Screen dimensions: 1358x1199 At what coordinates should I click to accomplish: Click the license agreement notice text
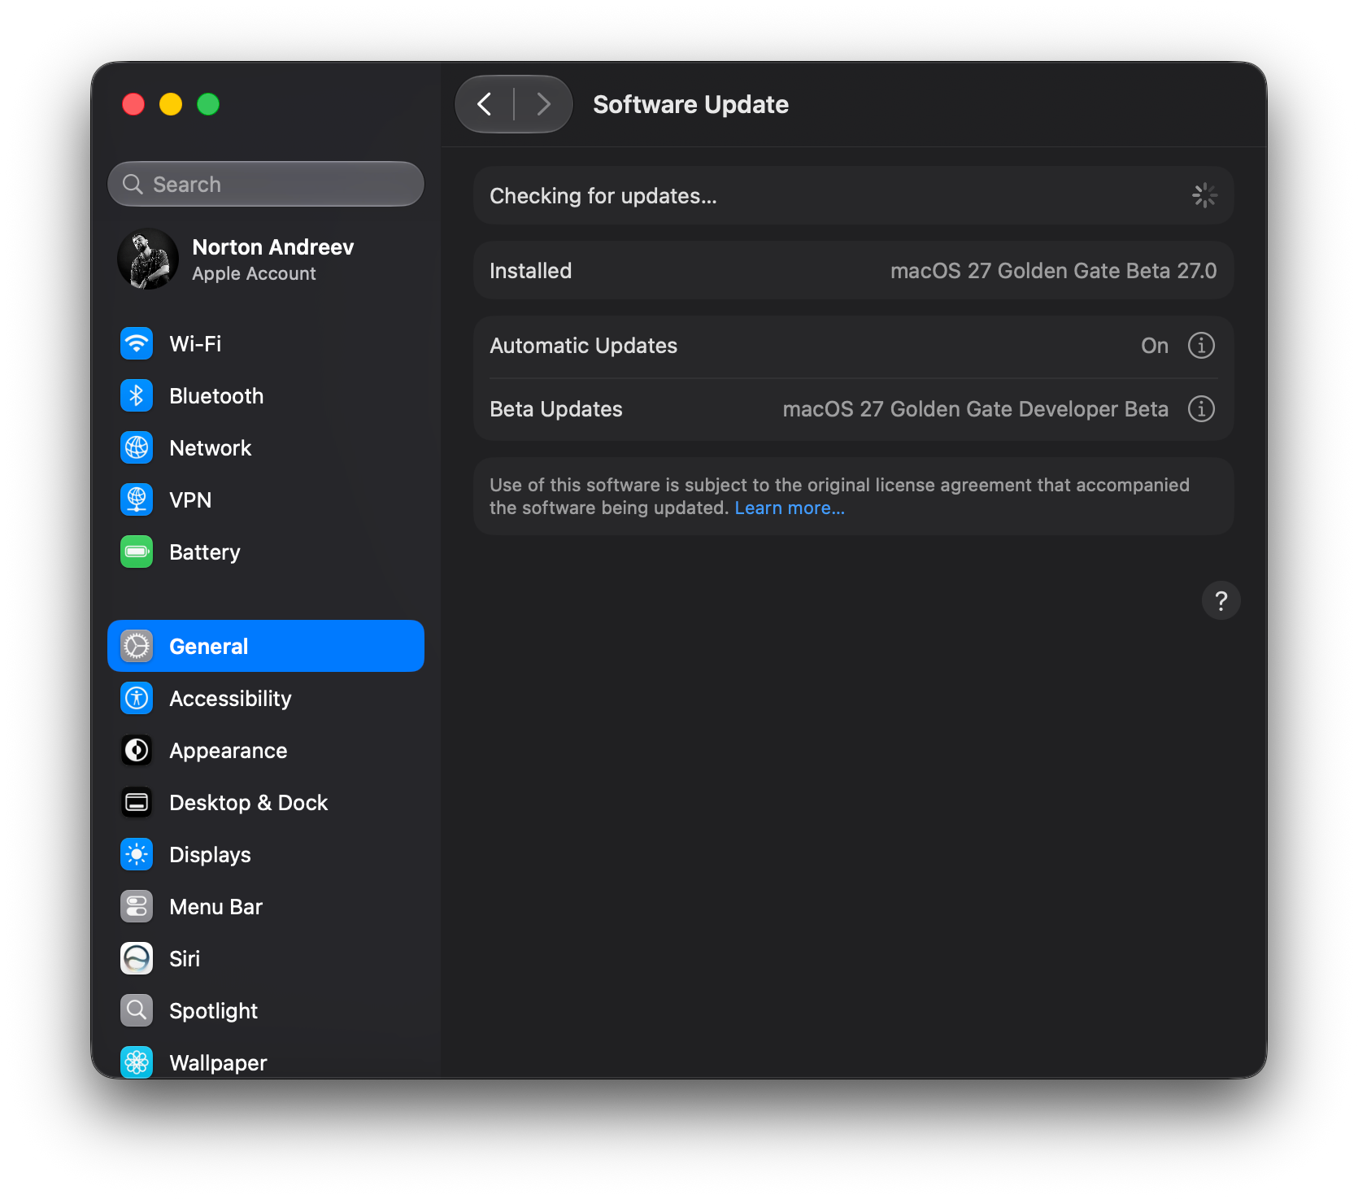click(x=839, y=496)
